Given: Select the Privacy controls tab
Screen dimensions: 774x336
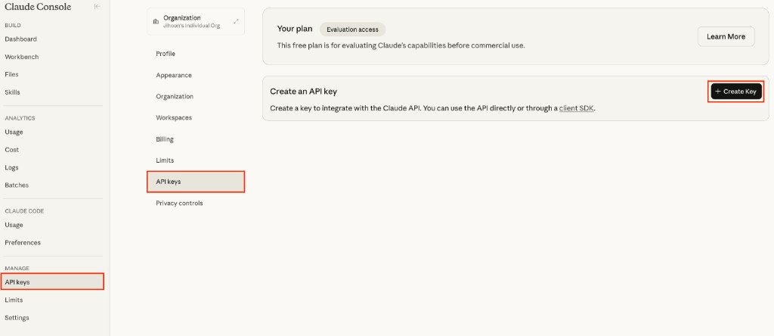Looking at the screenshot, I should 179,203.
